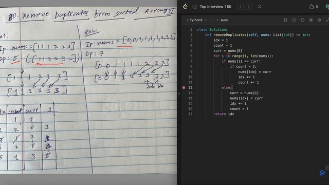Screen dimensions: 329x185
Task: Click the 'for i in range' loop line
Action: 243,56
